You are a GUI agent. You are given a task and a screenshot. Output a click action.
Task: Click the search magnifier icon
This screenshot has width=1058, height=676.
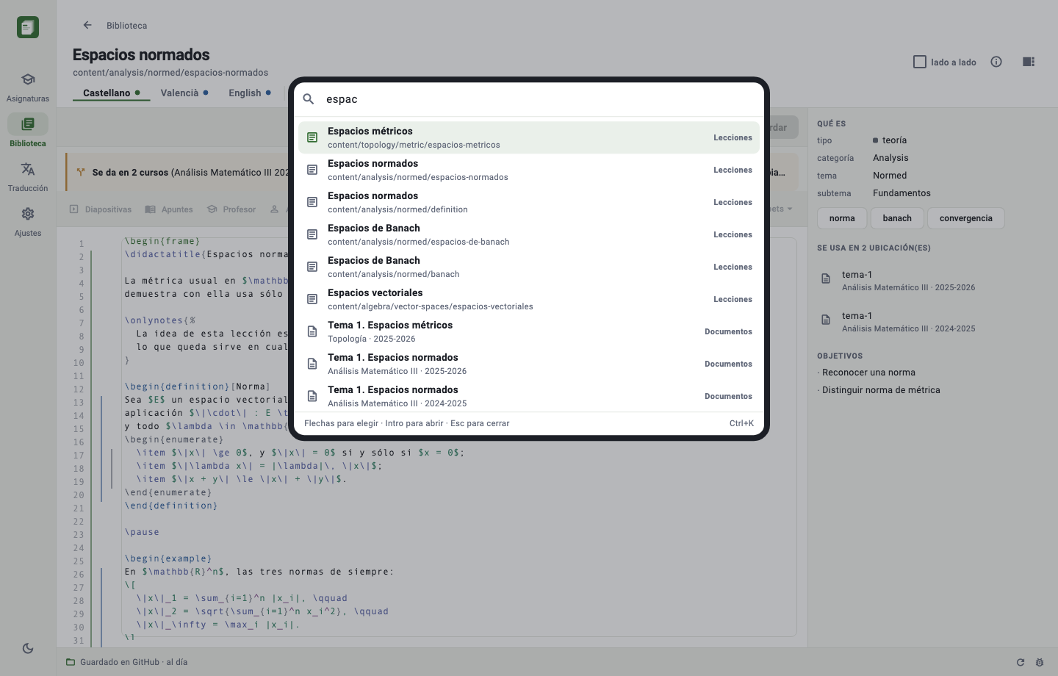pos(309,99)
